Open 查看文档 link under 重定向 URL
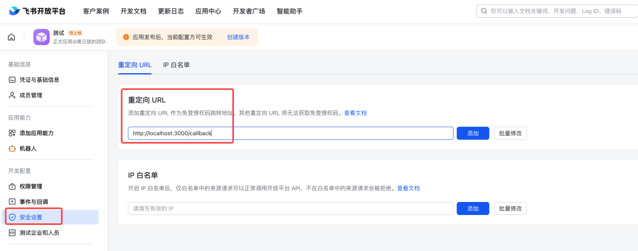The width and height of the screenshot is (638, 251). (356, 113)
